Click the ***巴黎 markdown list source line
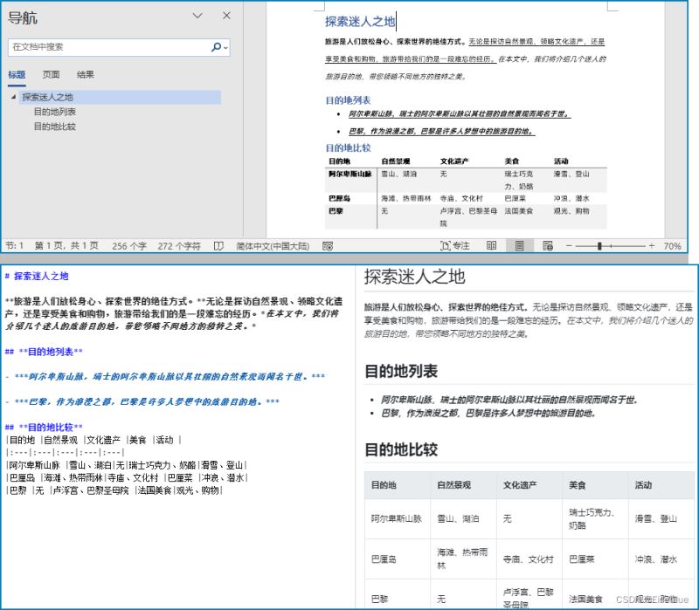The image size is (699, 610). [142, 402]
